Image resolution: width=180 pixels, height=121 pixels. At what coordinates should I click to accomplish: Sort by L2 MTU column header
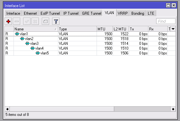click(121, 29)
